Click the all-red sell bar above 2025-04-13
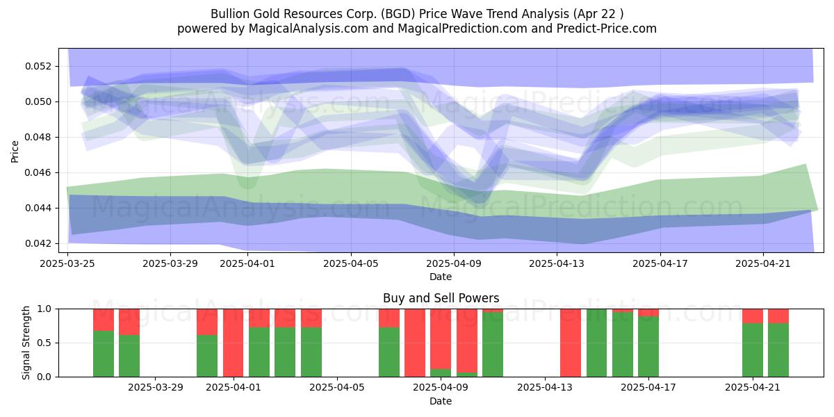Image resolution: width=834 pixels, height=417 pixels. (571, 343)
